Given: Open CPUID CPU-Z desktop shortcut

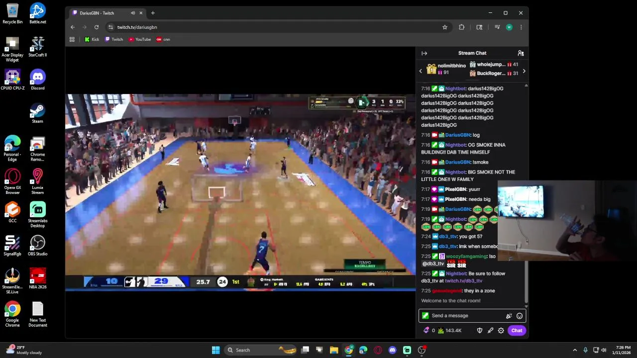Looking at the screenshot, I should (x=12, y=80).
